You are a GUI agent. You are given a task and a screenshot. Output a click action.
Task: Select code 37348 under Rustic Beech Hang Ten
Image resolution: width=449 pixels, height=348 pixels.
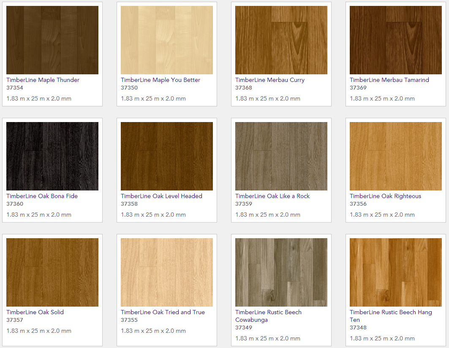pos(358,328)
